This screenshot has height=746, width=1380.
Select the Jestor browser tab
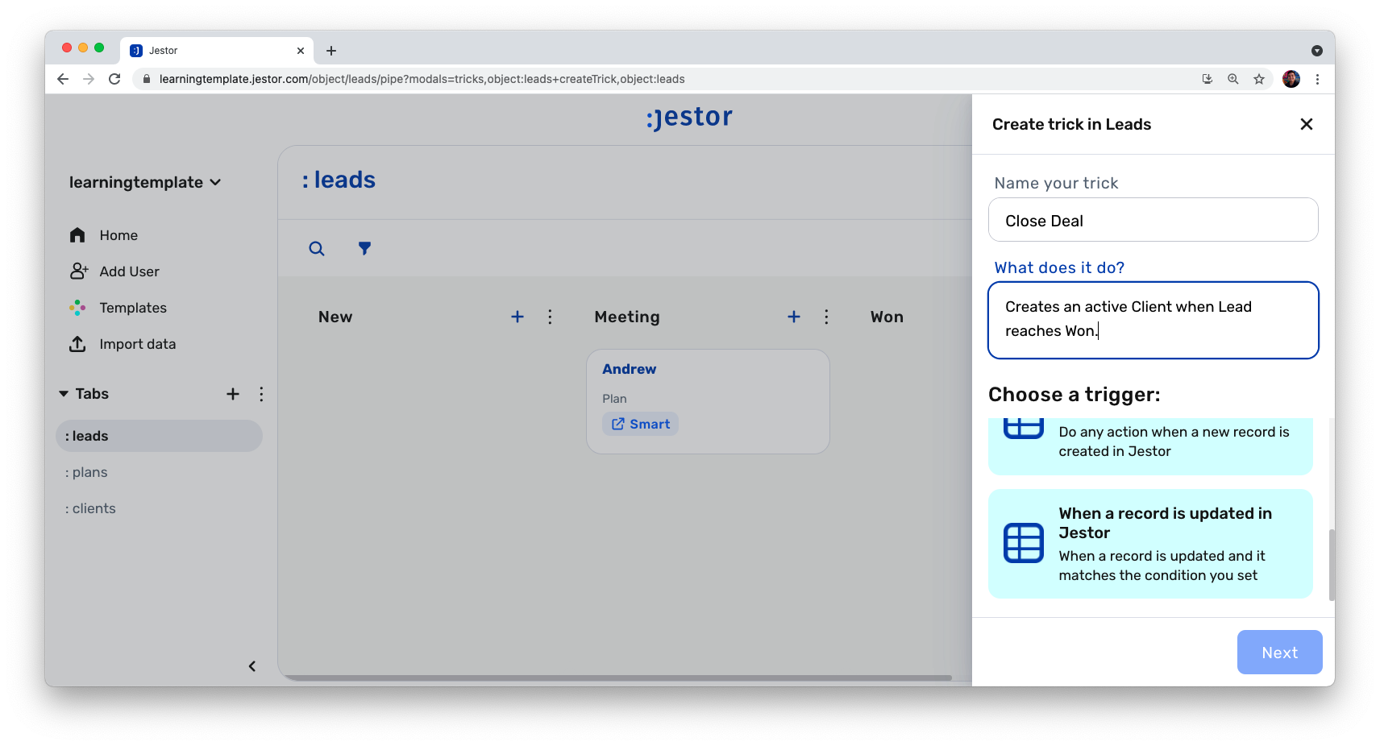(x=217, y=51)
